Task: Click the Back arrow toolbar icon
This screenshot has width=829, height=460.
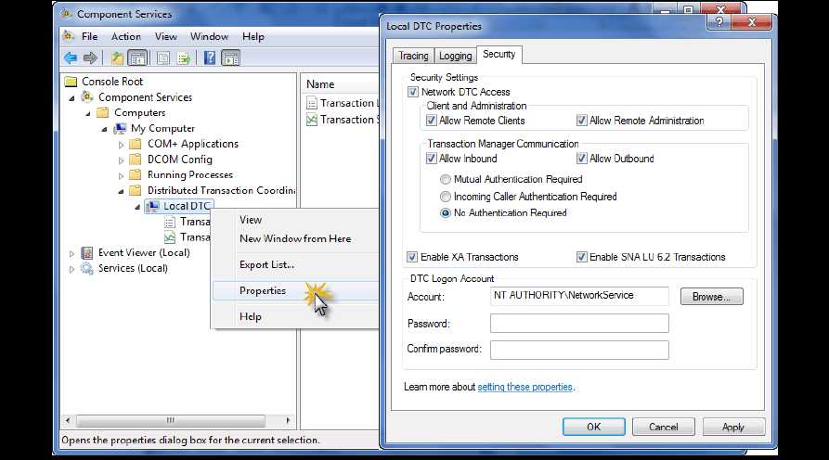Action: (x=71, y=58)
